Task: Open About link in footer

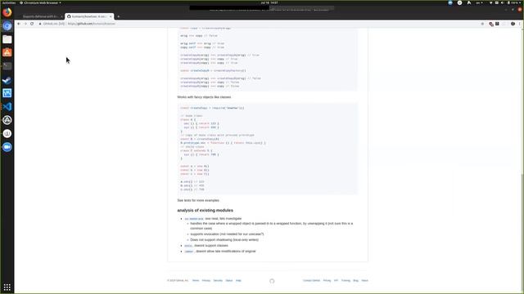Action: click(x=364, y=281)
